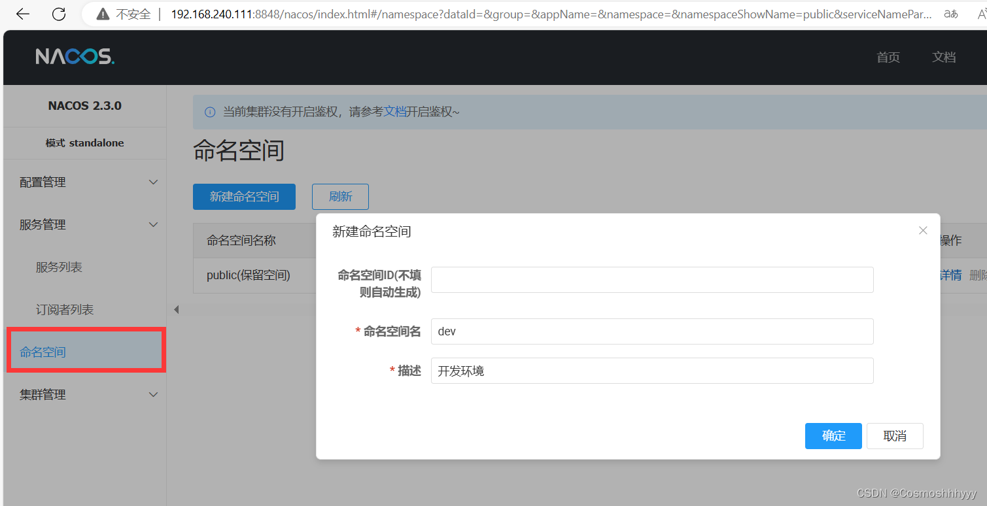The height and width of the screenshot is (506, 987).
Task: Click the 新建命名空间 button
Action: (x=244, y=197)
